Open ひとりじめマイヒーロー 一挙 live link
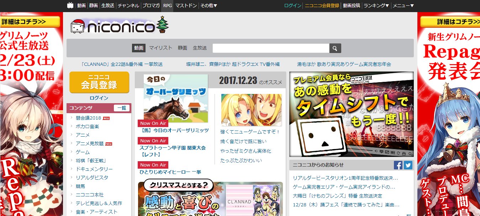Screen dimensions: 480x216 point(170,172)
